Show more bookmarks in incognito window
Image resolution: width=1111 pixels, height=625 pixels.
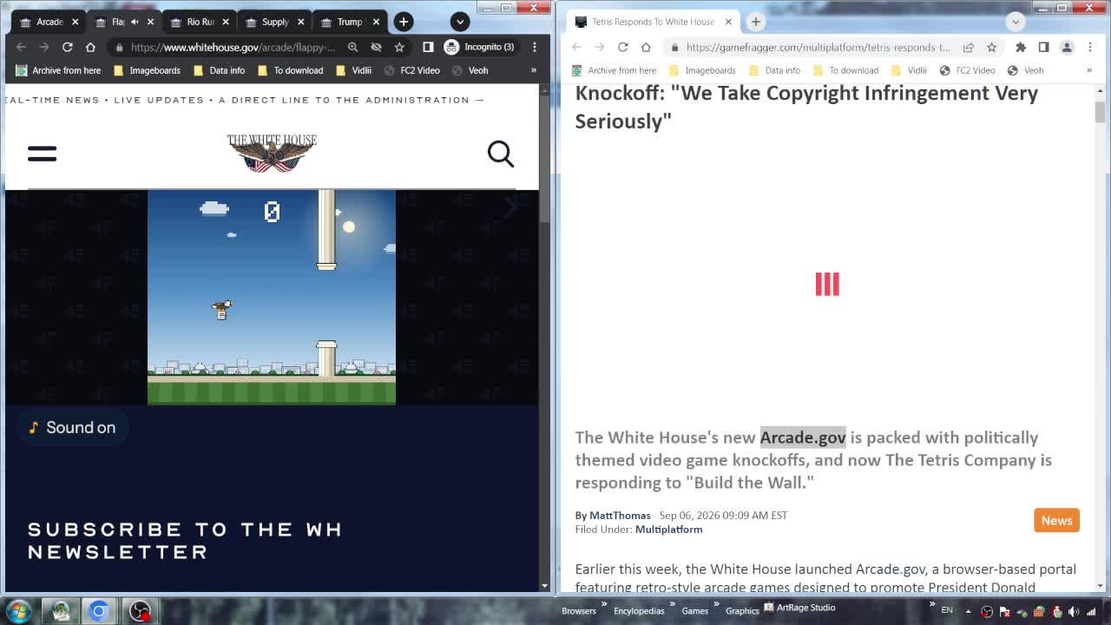(x=533, y=70)
